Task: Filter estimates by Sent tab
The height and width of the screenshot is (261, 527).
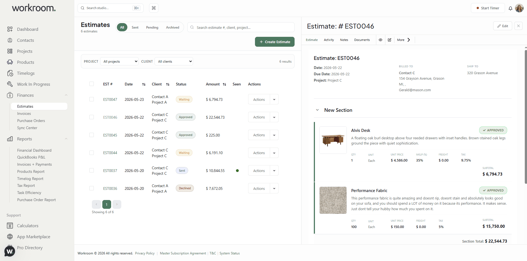Action: [135, 27]
